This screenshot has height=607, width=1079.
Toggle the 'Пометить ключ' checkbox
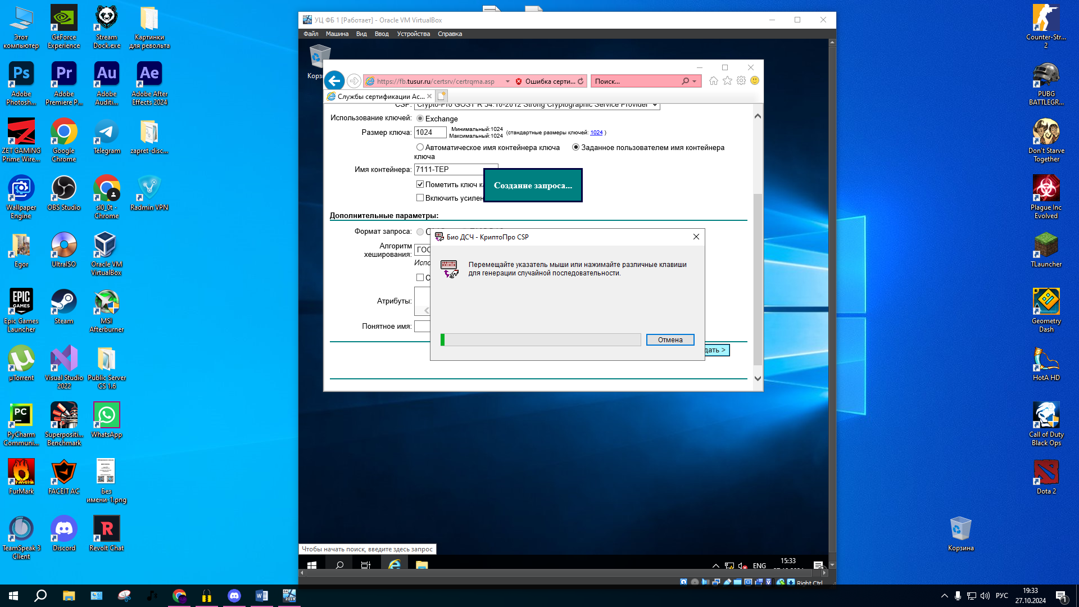[420, 184]
